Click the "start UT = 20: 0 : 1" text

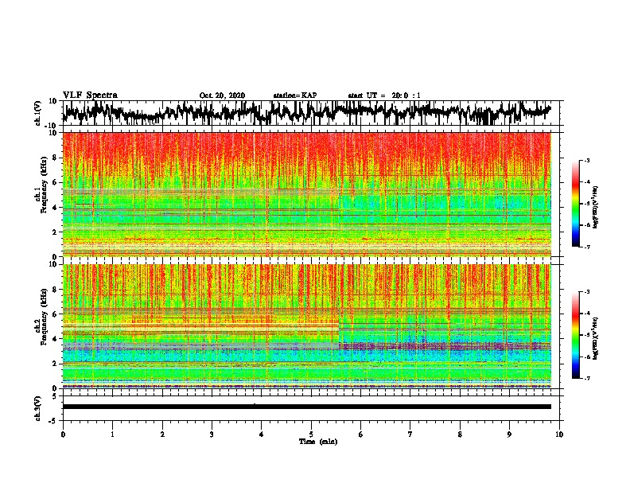click(384, 95)
